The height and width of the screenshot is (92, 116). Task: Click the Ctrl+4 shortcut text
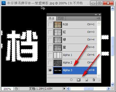click(91, 40)
